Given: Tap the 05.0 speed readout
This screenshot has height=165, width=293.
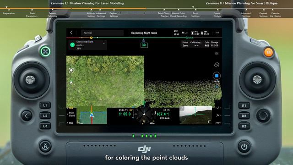Looking at the screenshot, I should [x=127, y=114].
